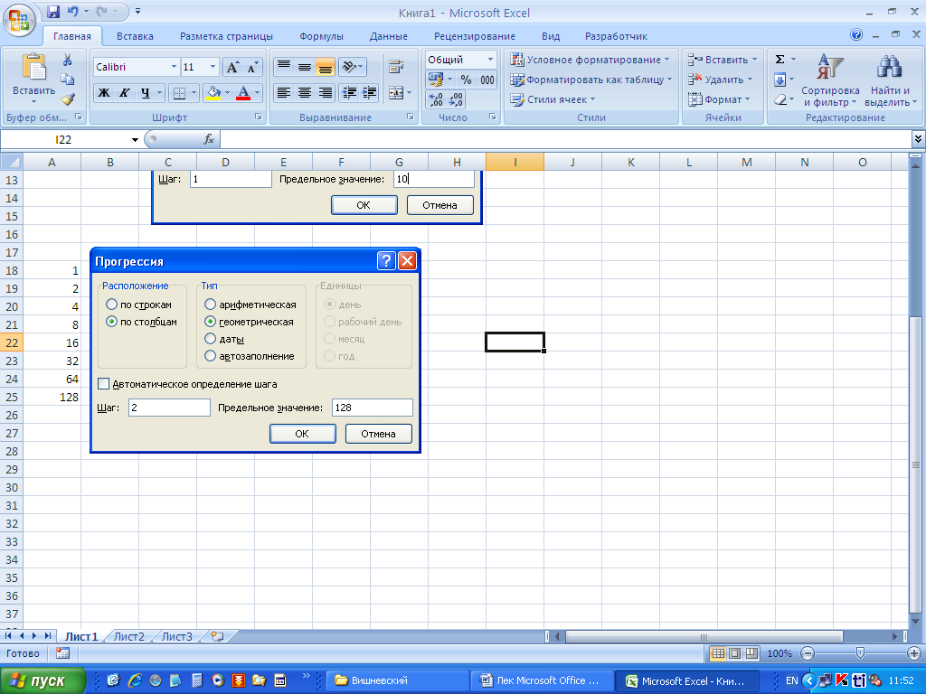Pick fill color bucket swatch
This screenshot has width=926, height=694.
tap(213, 93)
